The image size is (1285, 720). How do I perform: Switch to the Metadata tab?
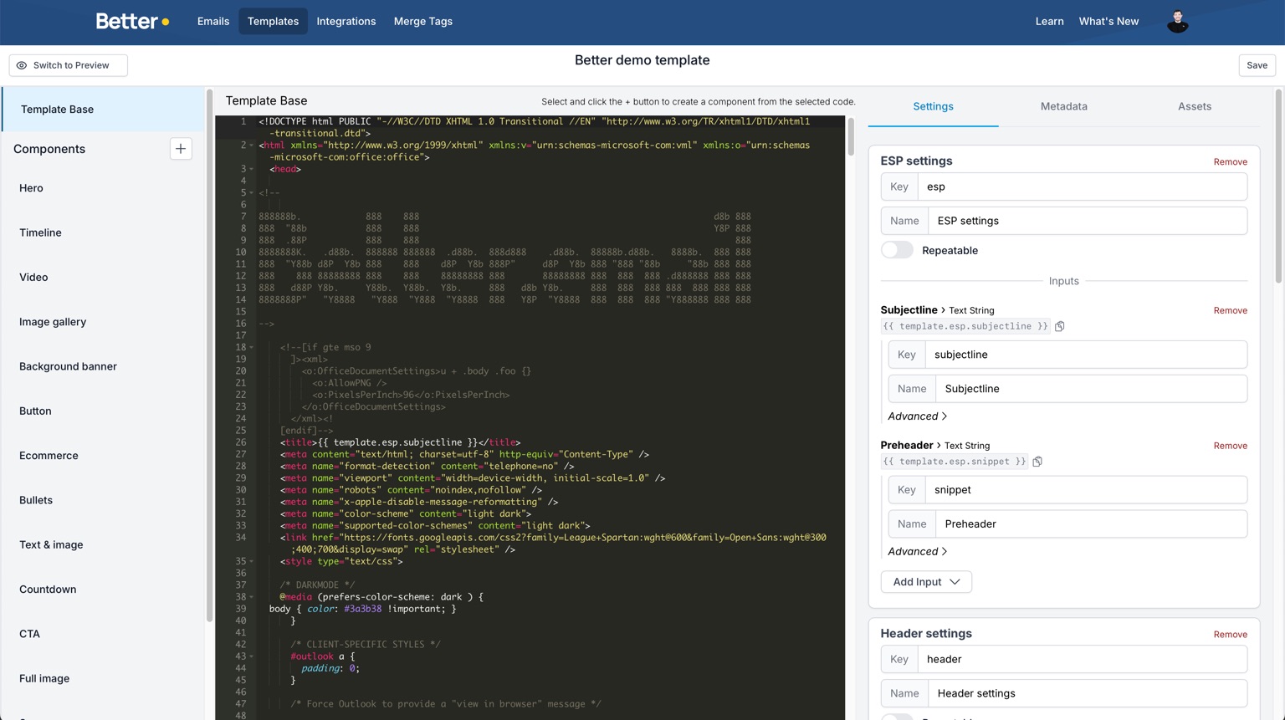[x=1063, y=106]
